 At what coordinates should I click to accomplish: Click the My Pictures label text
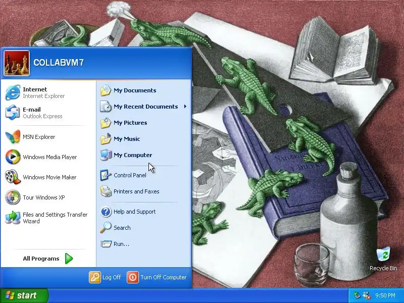130,123
